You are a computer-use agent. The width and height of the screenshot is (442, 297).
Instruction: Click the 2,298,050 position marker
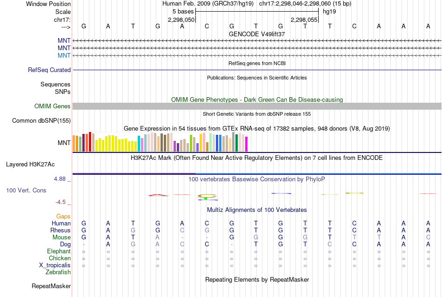pyautogui.click(x=181, y=20)
